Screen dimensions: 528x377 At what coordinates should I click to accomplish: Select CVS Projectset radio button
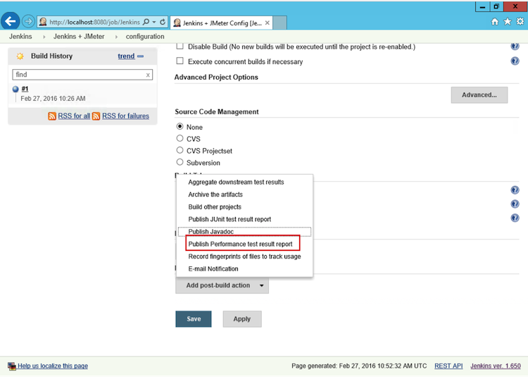[x=180, y=150]
